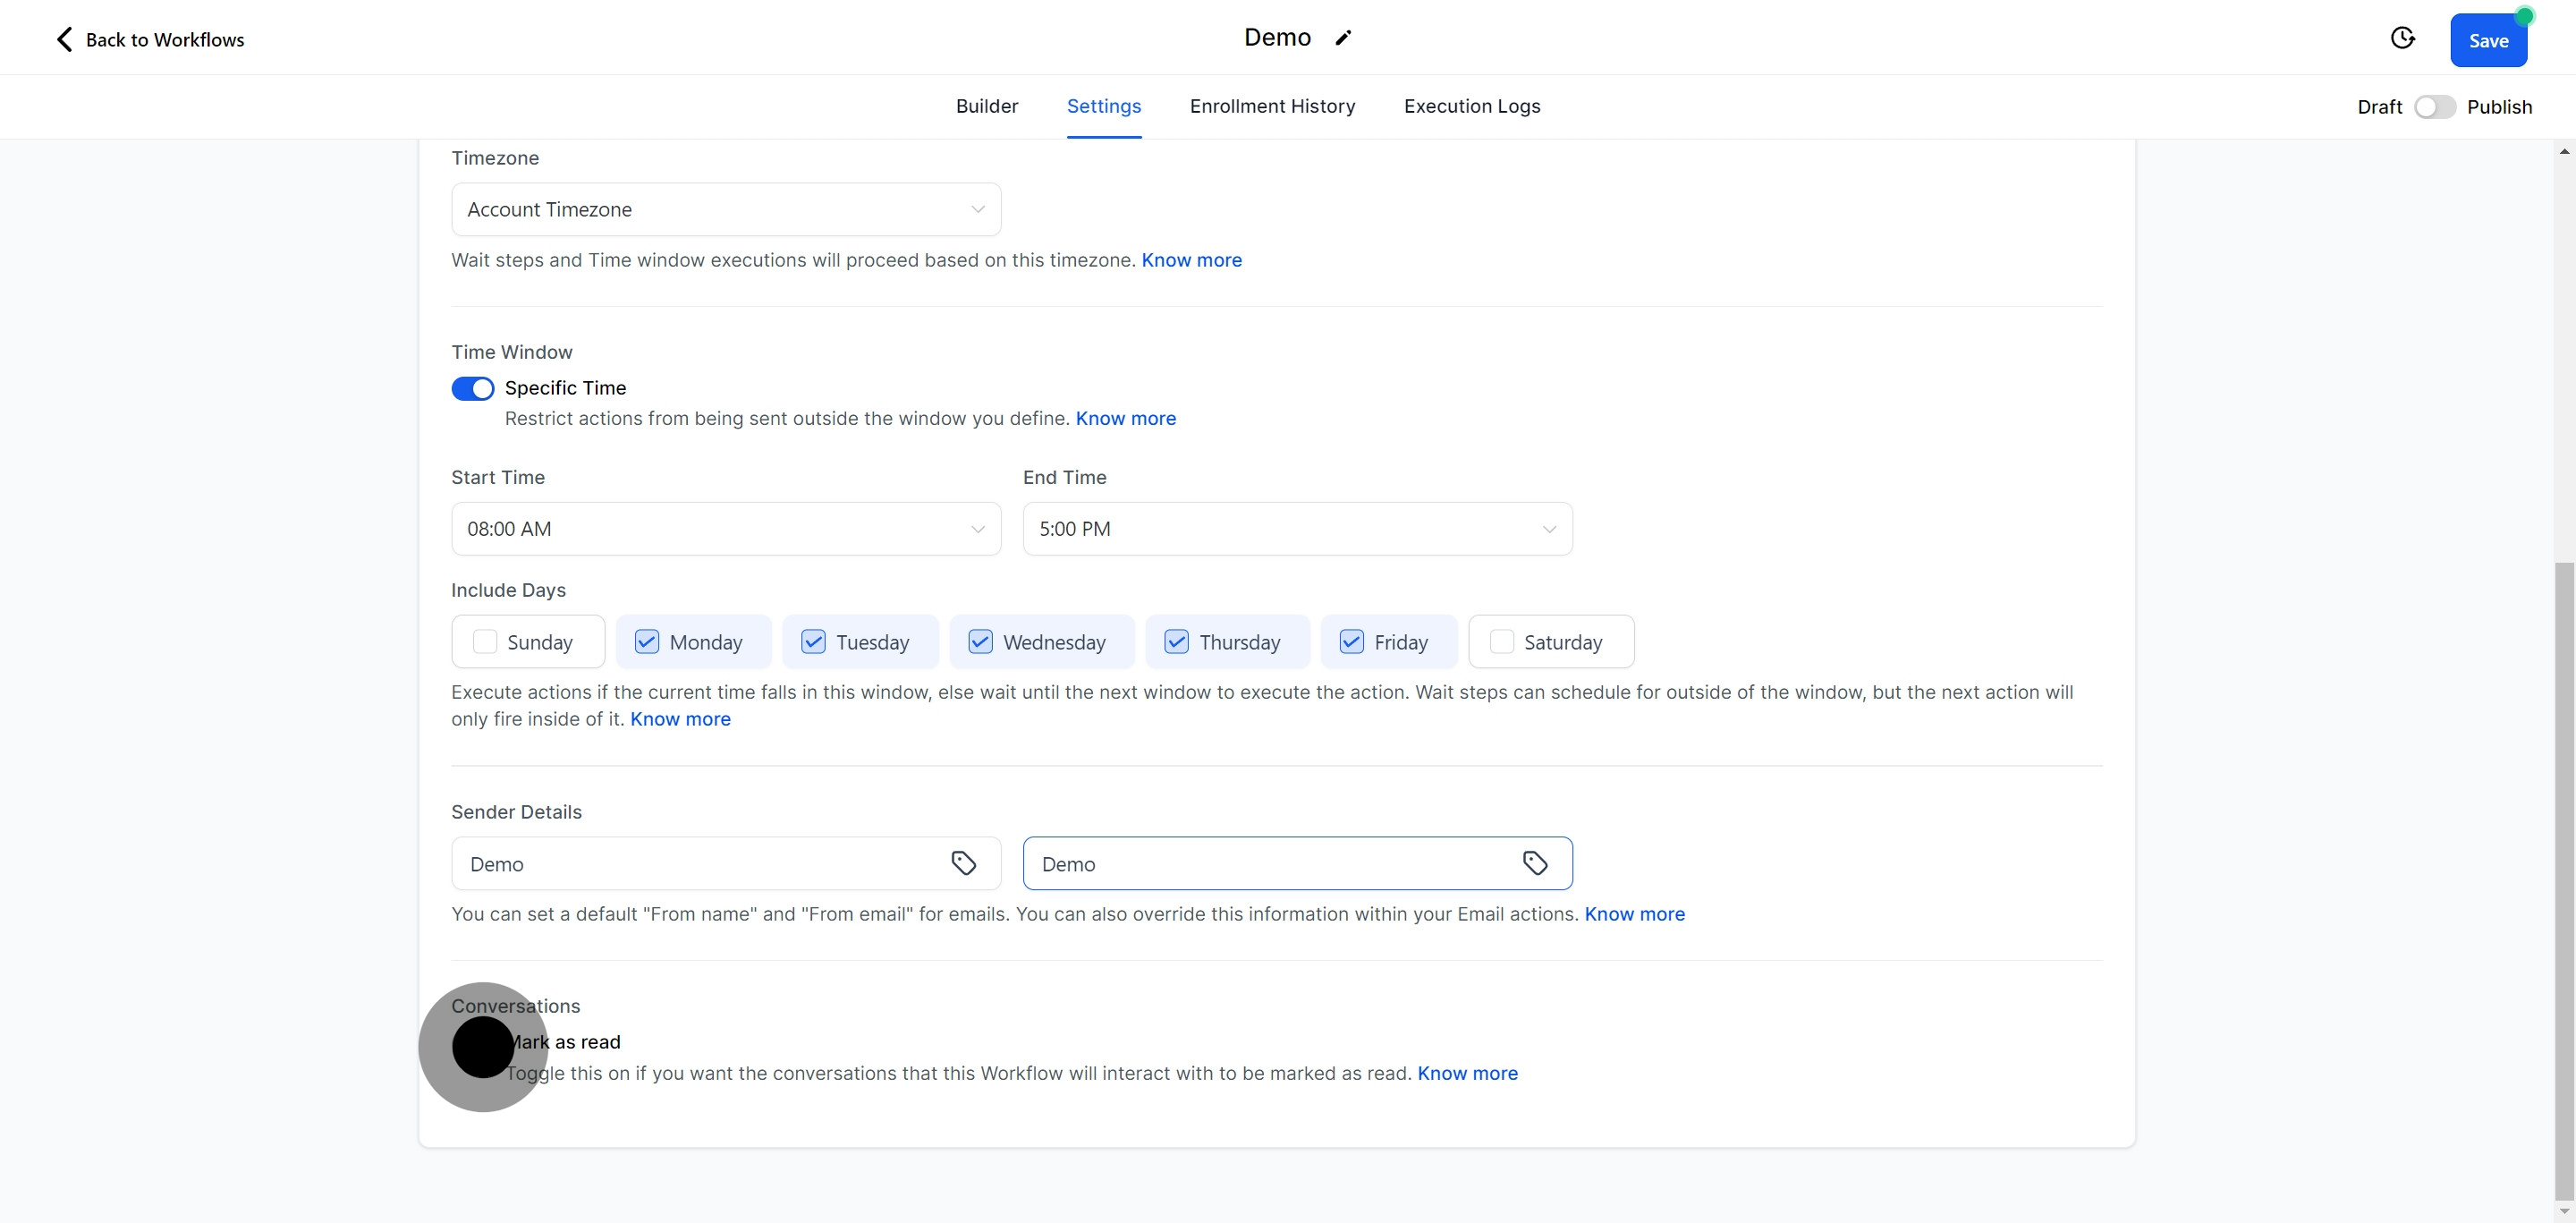Viewport: 2576px width, 1223px height.
Task: Open the Execution Logs tab
Action: pyautogui.click(x=1471, y=106)
